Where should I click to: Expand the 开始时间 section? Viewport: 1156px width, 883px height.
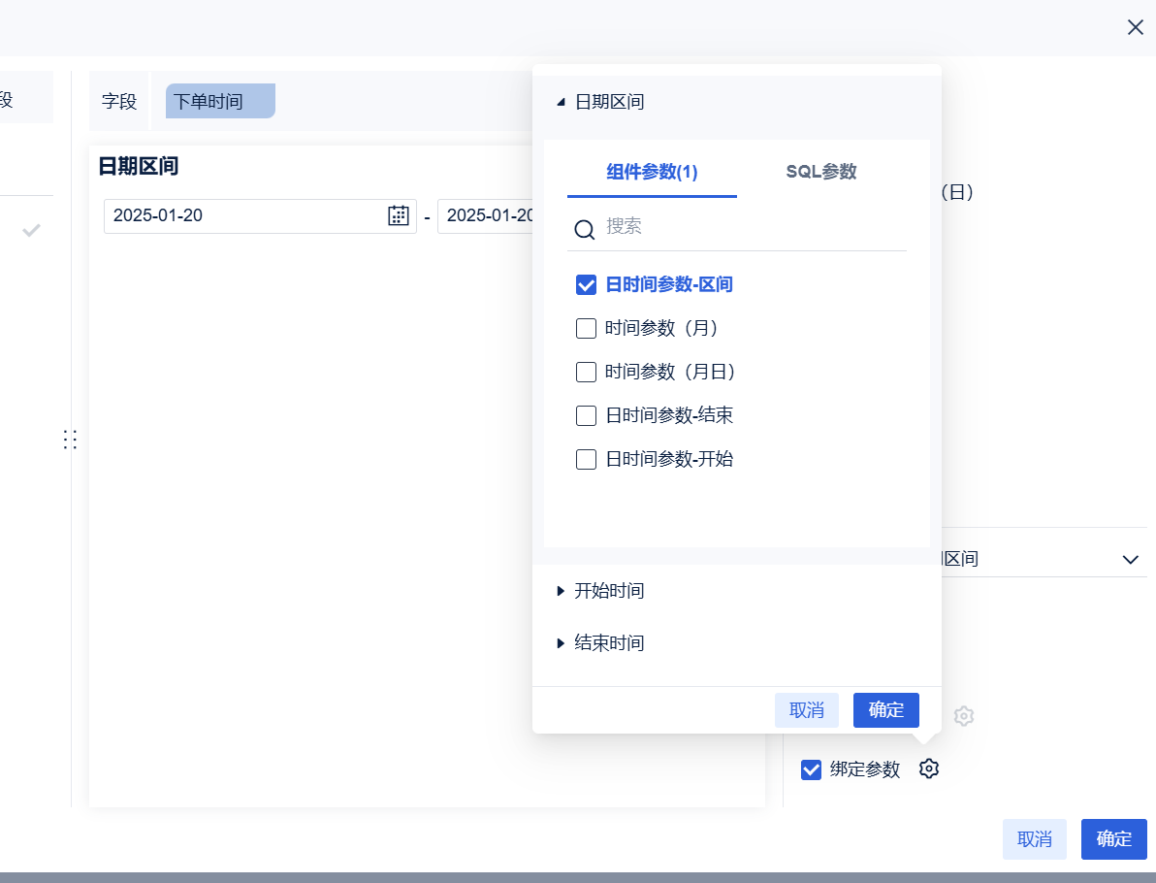click(x=561, y=591)
